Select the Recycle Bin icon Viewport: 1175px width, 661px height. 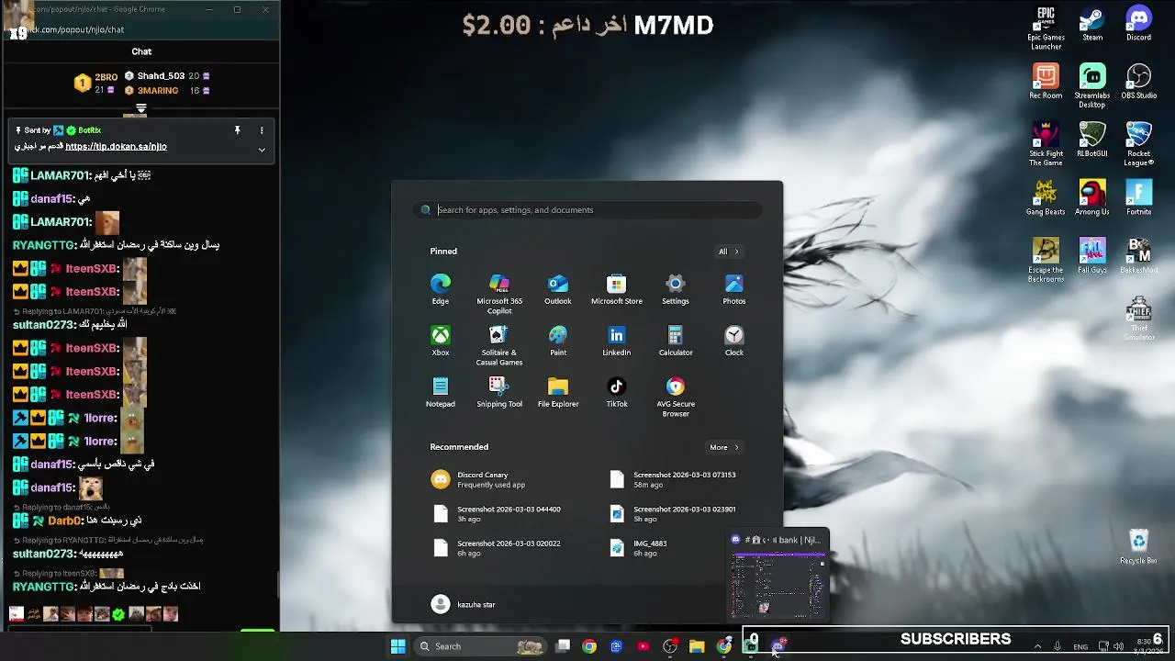(x=1139, y=546)
